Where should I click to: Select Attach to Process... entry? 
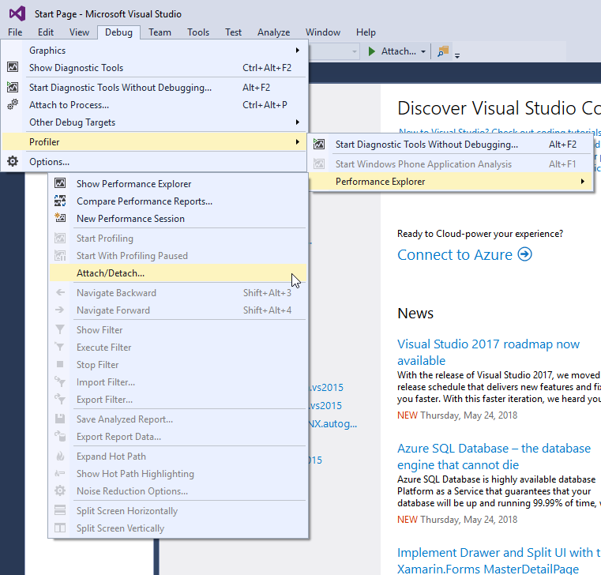click(x=154, y=104)
